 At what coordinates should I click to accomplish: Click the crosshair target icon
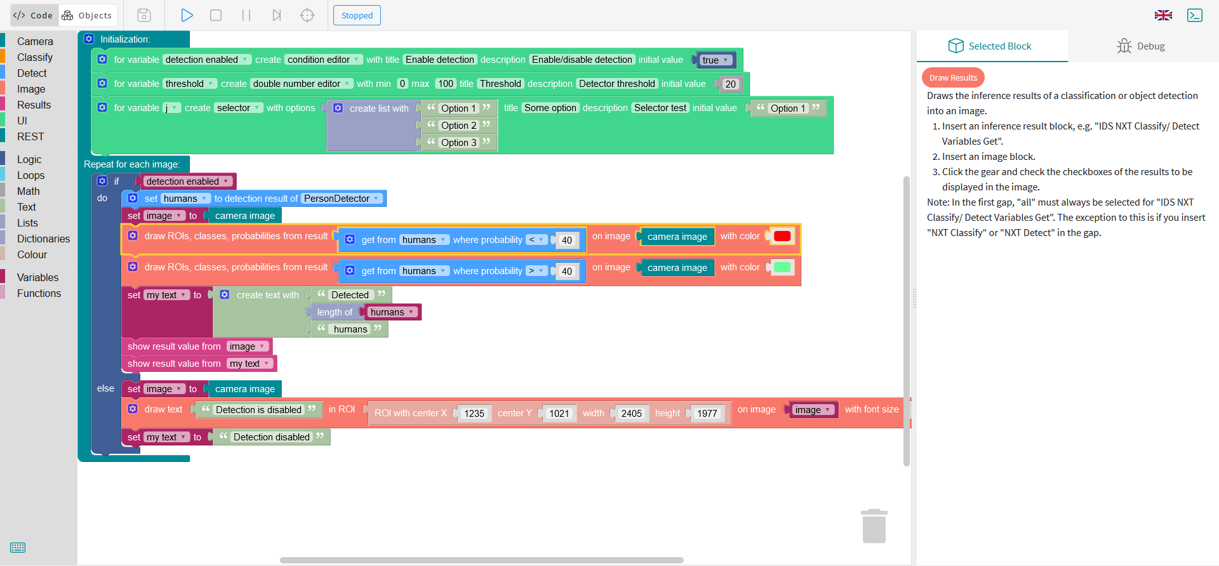click(x=307, y=15)
